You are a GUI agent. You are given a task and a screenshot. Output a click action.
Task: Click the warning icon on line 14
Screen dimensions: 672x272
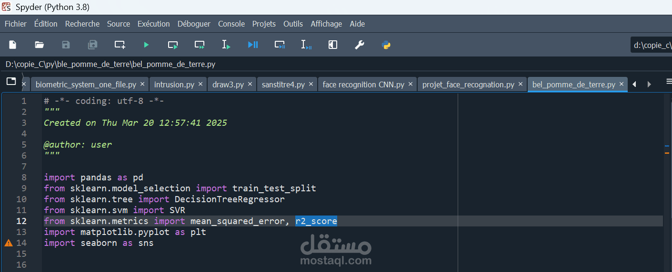[x=9, y=243]
